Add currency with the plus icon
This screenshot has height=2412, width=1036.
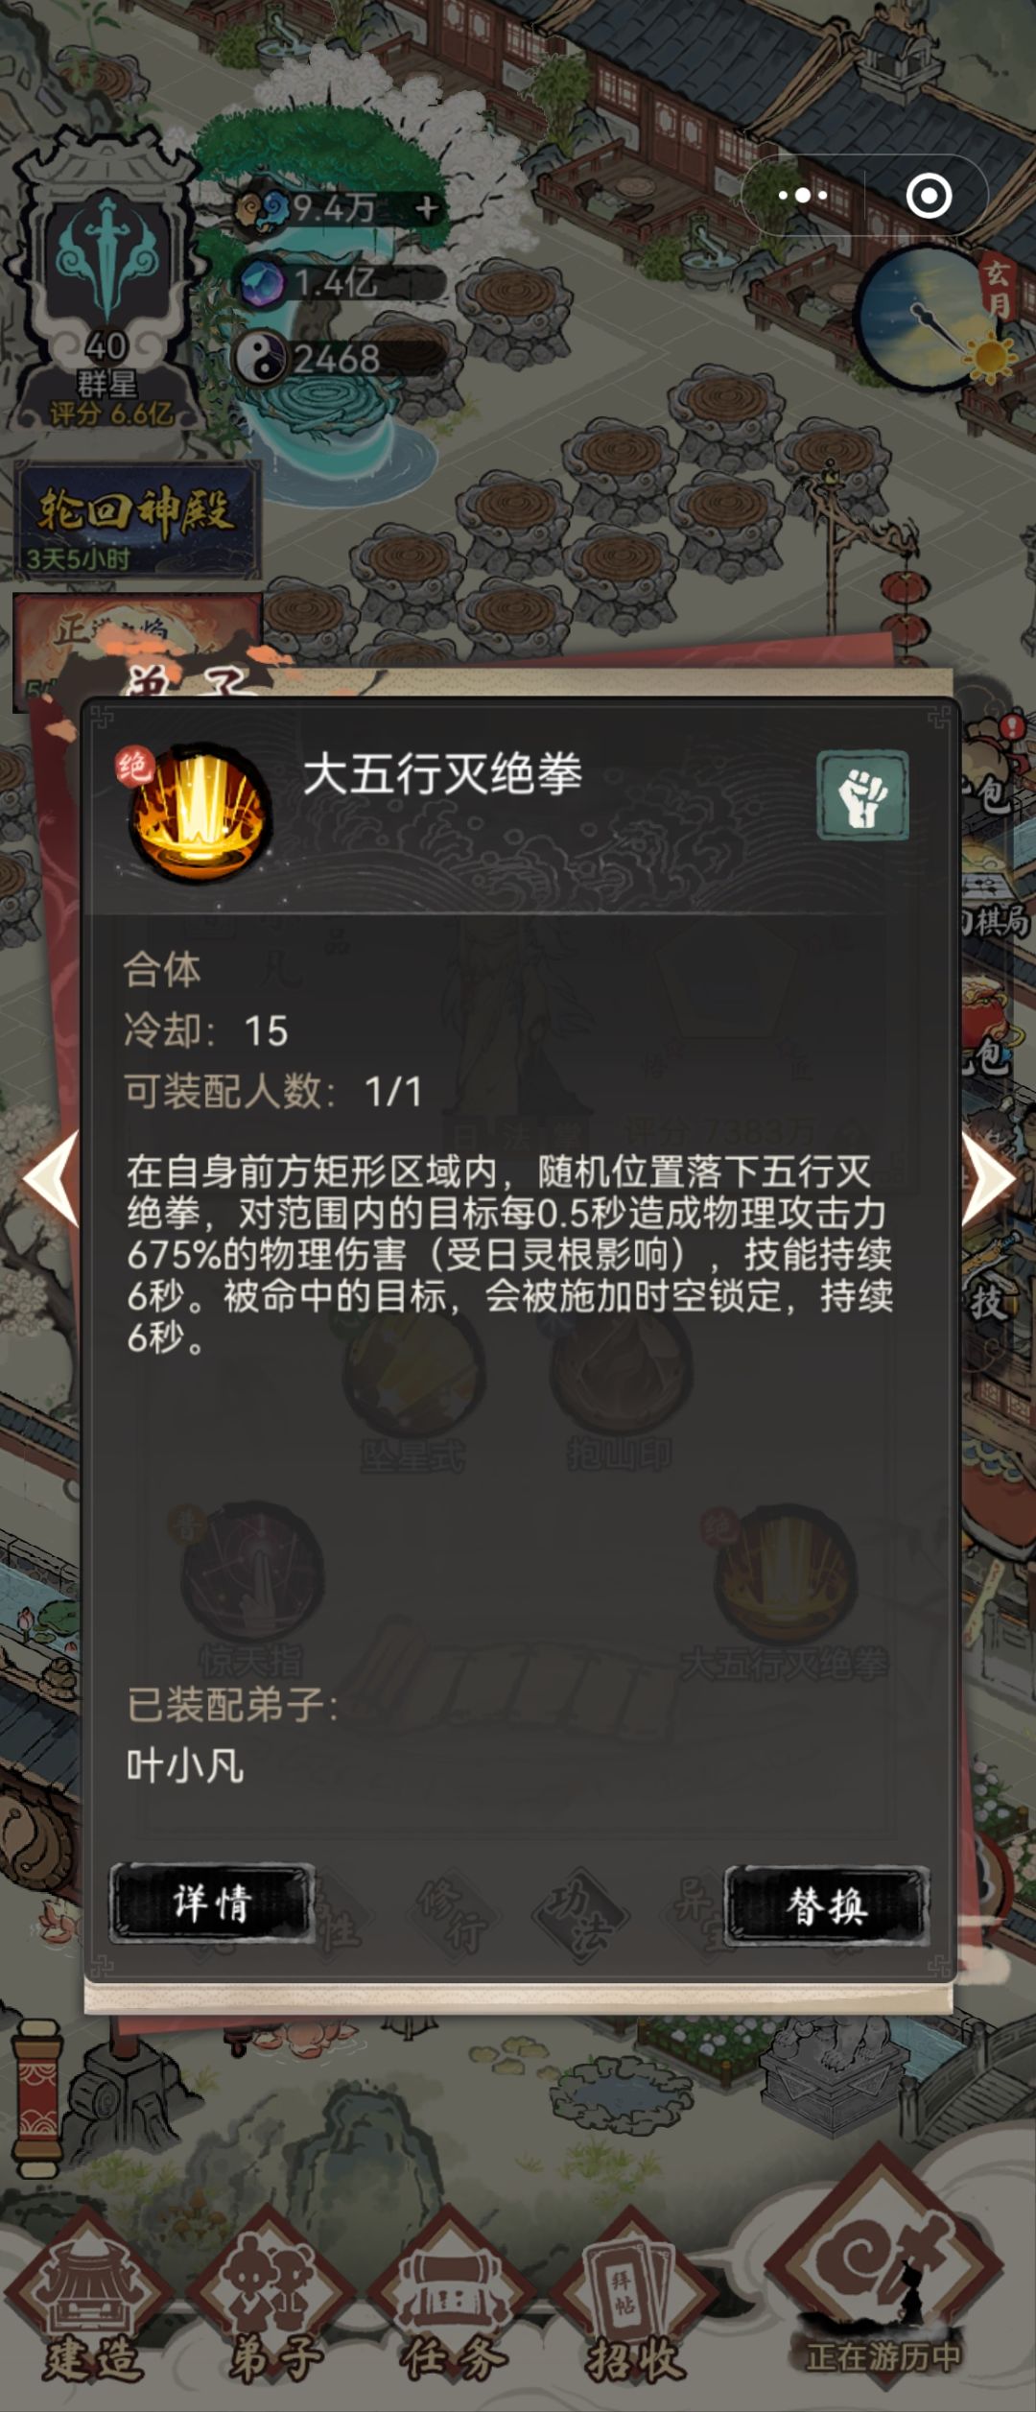(x=427, y=208)
